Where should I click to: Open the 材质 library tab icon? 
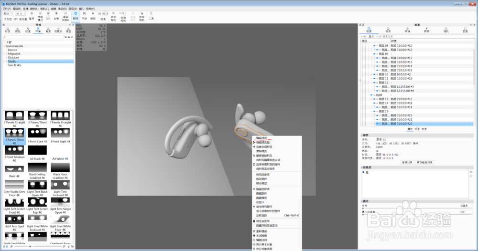[8, 30]
